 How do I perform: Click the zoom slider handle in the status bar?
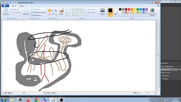tap(147, 93)
